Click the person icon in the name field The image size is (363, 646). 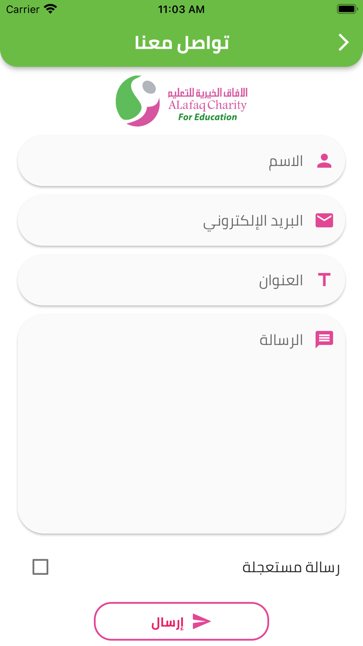click(324, 161)
